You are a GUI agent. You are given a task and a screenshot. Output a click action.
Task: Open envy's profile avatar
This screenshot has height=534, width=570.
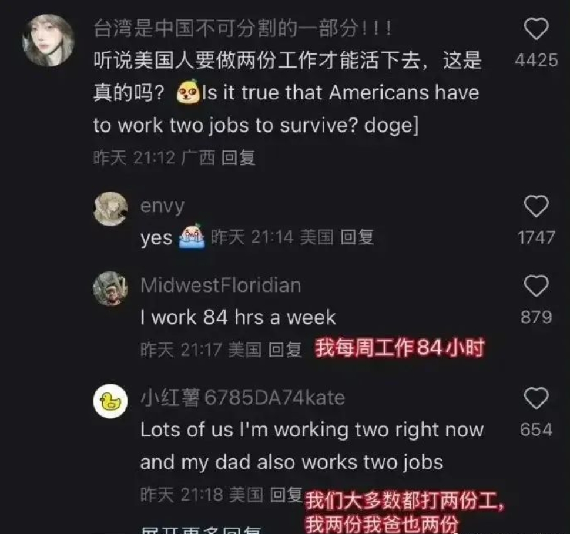(110, 209)
